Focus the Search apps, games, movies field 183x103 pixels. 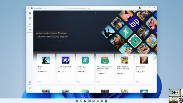[x=91, y=8]
